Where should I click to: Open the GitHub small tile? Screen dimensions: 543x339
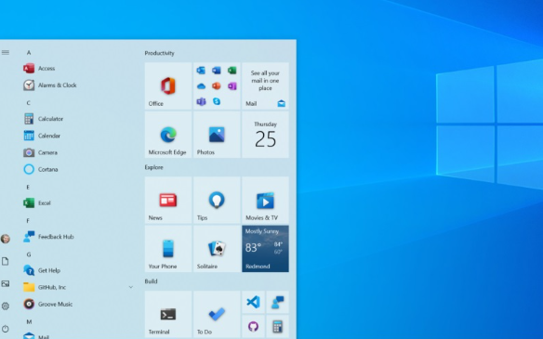[x=253, y=326]
